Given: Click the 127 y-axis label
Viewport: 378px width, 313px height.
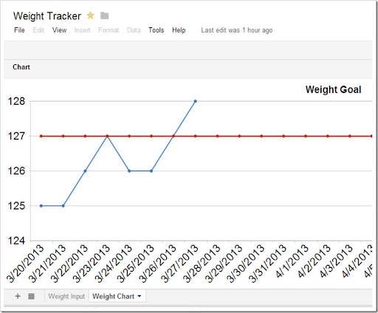Looking at the screenshot, I should point(16,136).
